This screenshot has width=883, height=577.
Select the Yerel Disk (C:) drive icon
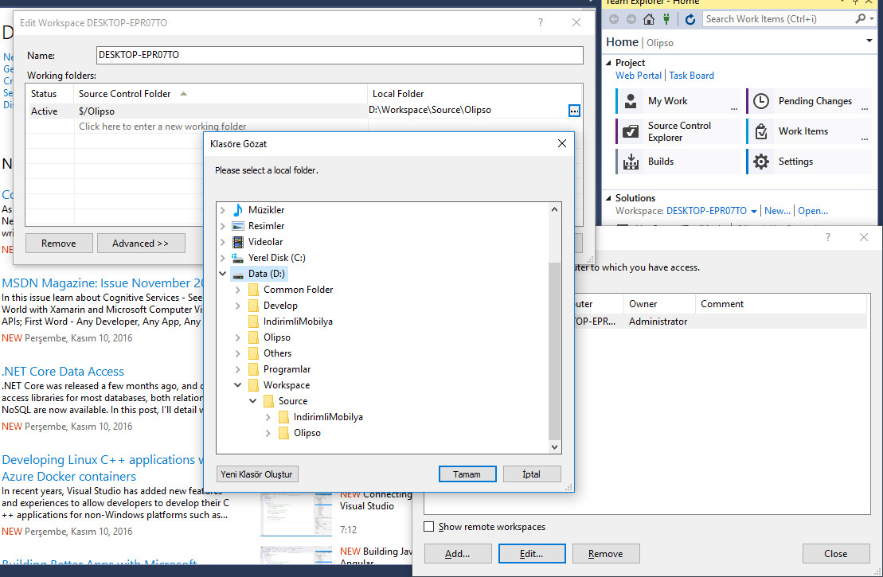pyautogui.click(x=238, y=258)
